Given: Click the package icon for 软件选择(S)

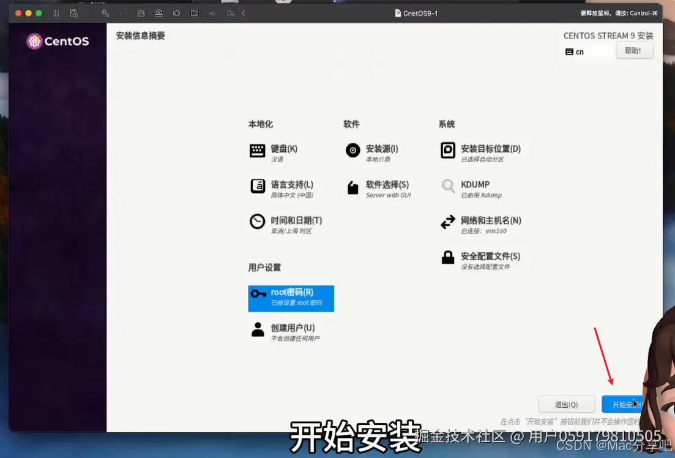Looking at the screenshot, I should coord(352,187).
